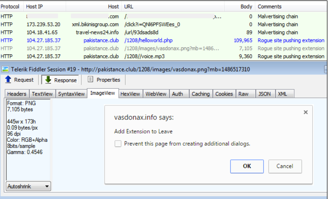Image resolution: width=328 pixels, height=199 pixels.
Task: Click the '445w x 173h' dimensions text
Action: (21, 121)
